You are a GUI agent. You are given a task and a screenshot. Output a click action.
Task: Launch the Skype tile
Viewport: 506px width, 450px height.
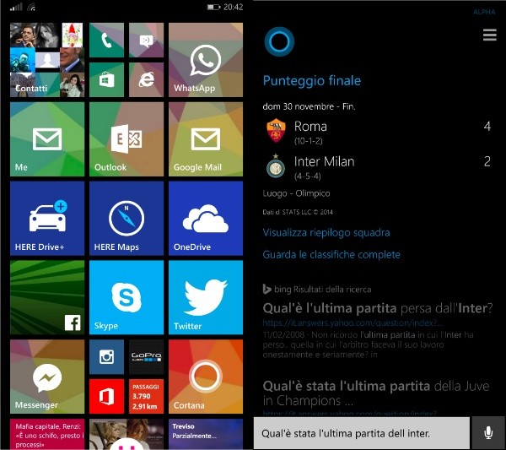[x=126, y=297]
